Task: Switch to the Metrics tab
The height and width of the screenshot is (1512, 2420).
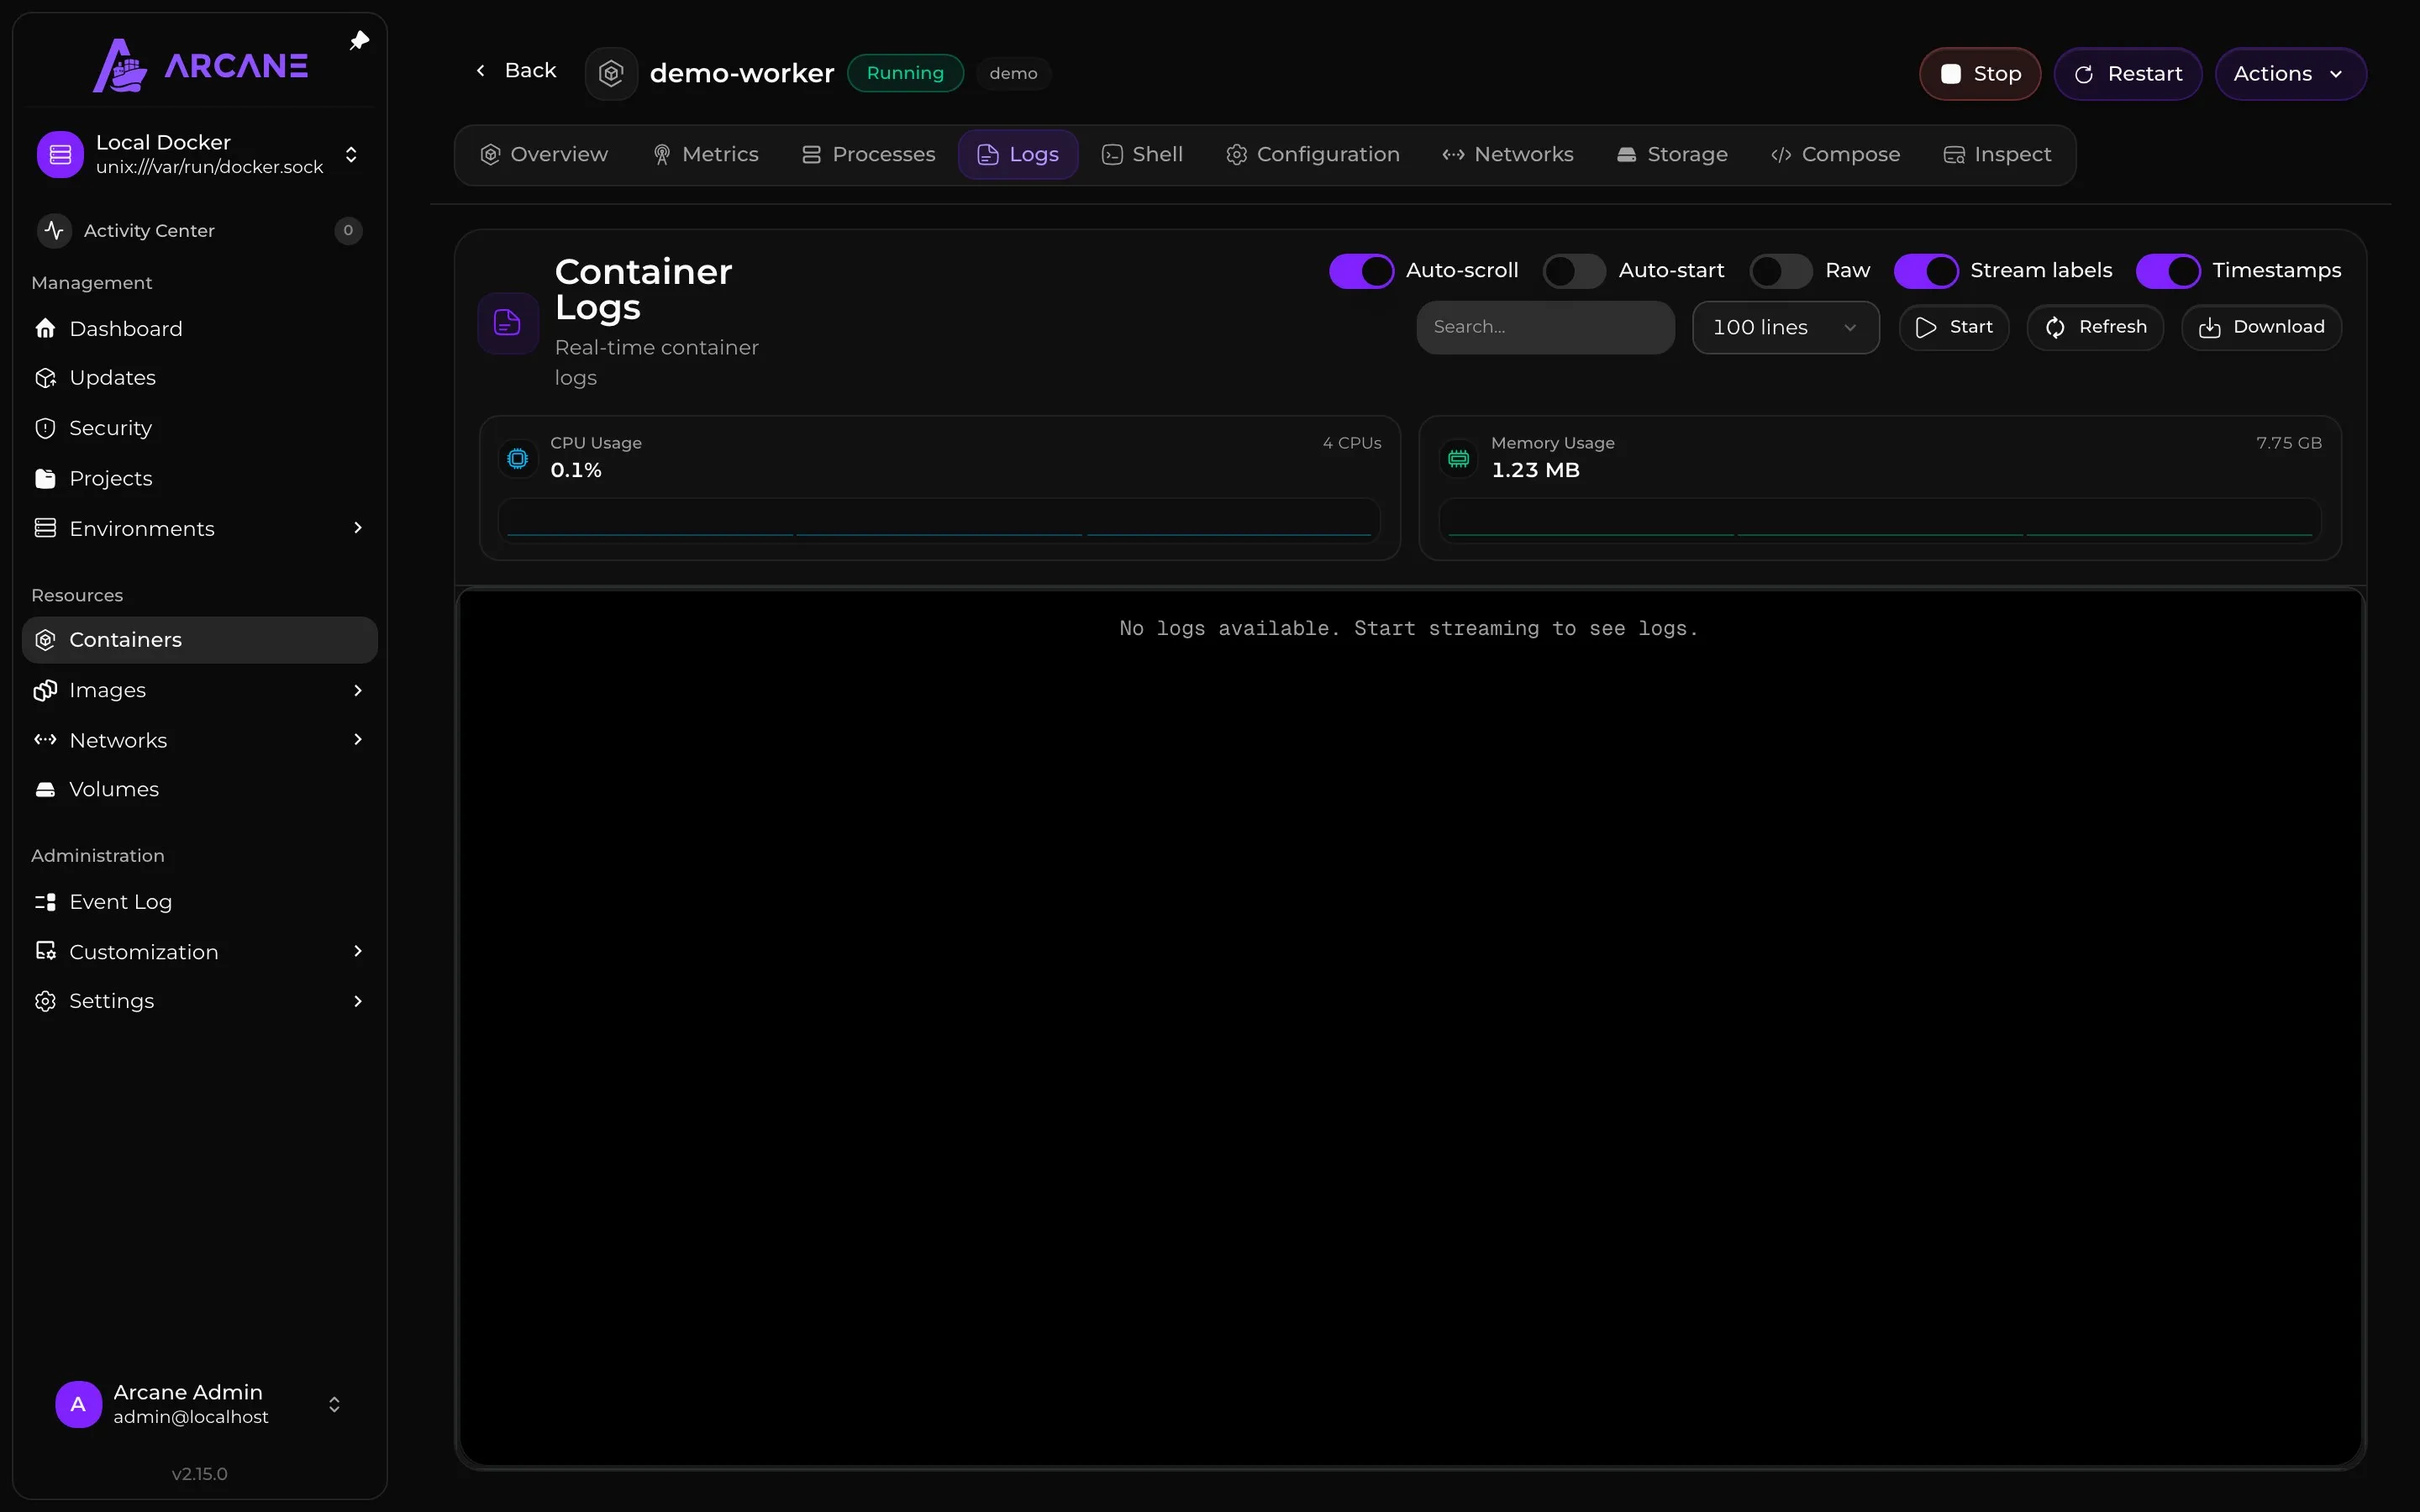Action: 705,155
